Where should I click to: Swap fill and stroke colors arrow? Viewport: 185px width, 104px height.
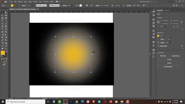coord(6,51)
